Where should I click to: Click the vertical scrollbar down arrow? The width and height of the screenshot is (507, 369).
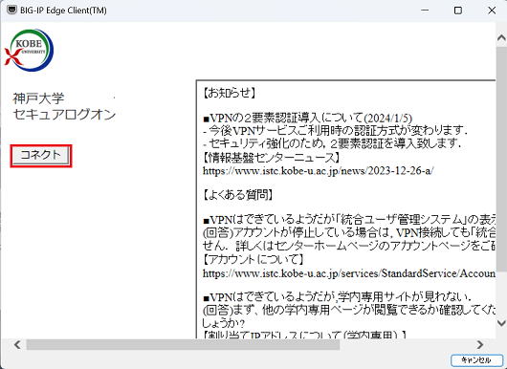click(x=501, y=323)
